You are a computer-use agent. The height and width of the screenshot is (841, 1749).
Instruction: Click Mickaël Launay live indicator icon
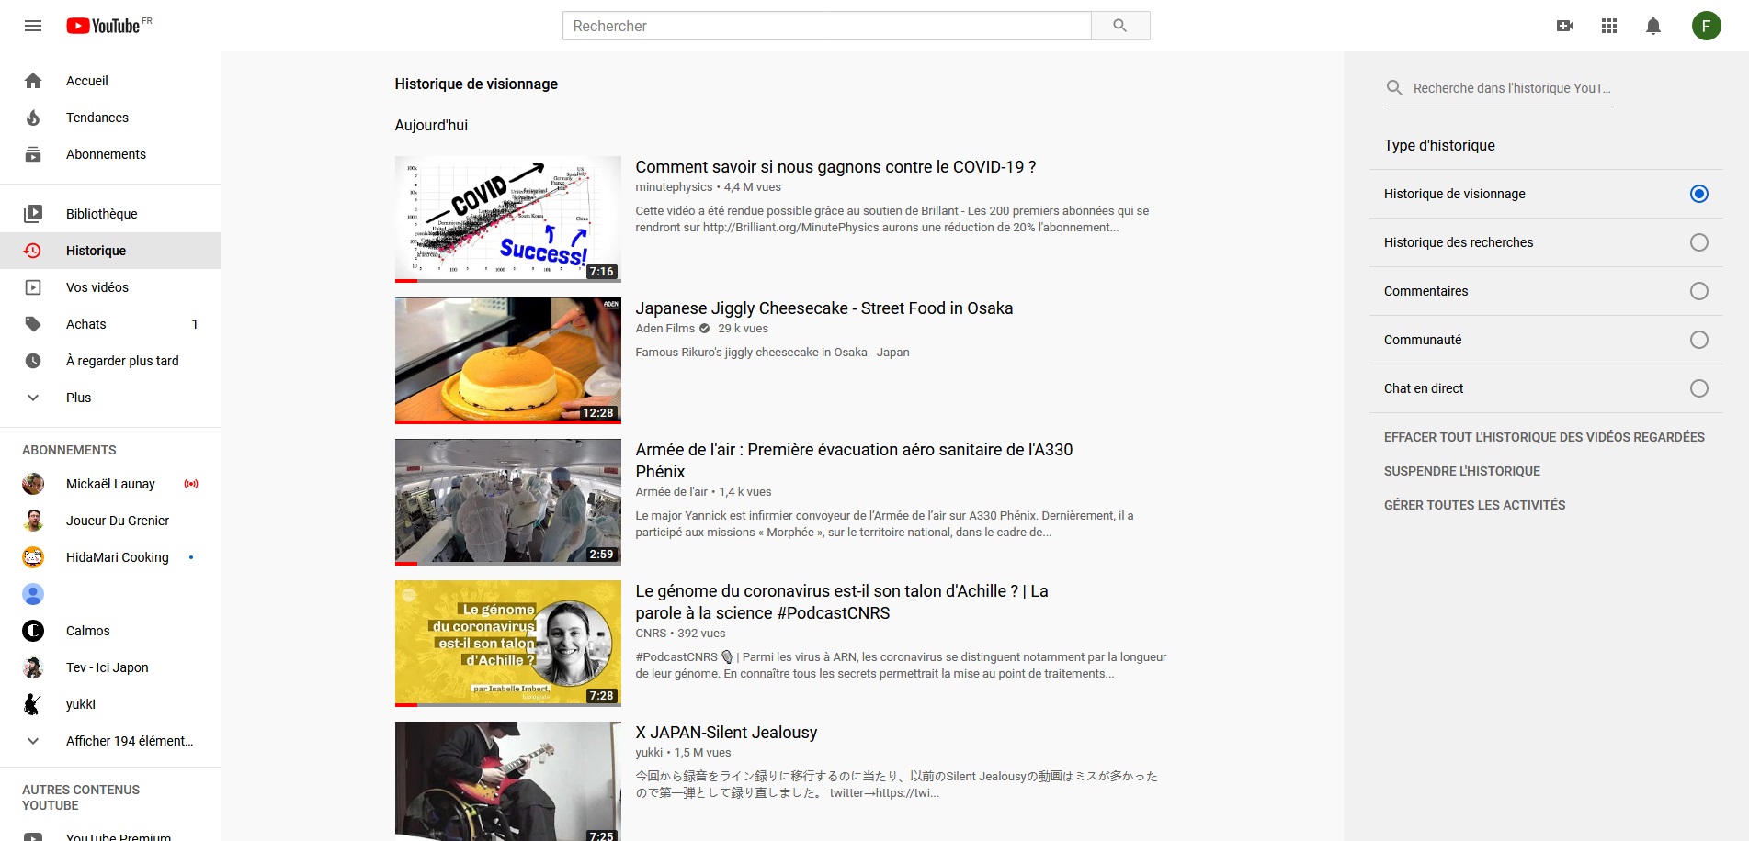pyautogui.click(x=191, y=484)
